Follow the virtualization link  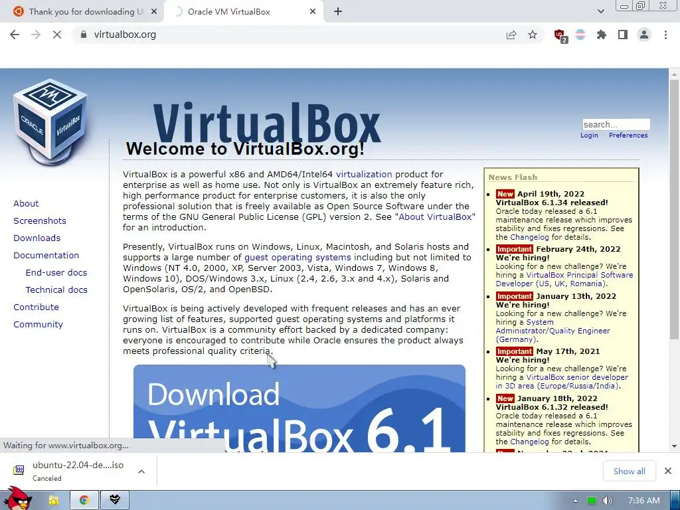coord(364,175)
